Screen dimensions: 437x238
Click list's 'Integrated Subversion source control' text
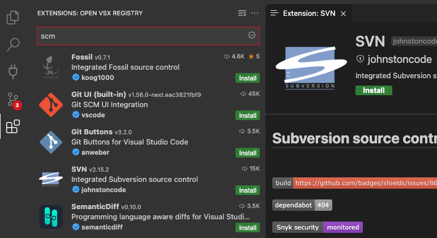[x=135, y=180]
